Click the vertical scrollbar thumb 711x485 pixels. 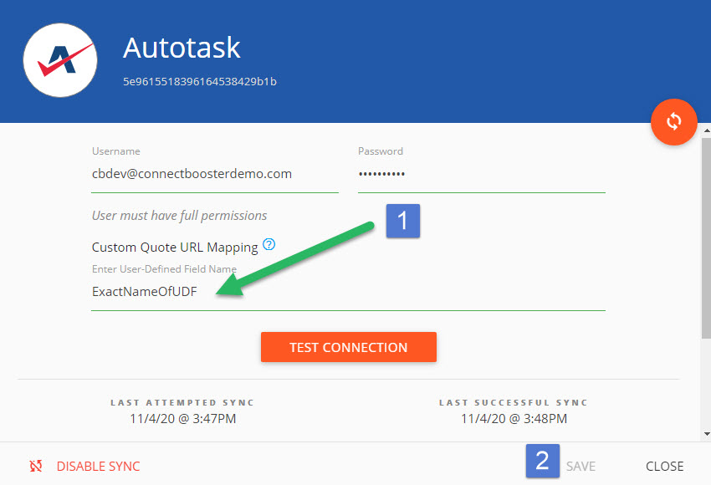point(707,238)
